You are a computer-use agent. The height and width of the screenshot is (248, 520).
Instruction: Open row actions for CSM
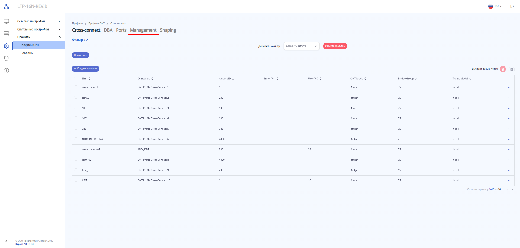[x=509, y=181]
